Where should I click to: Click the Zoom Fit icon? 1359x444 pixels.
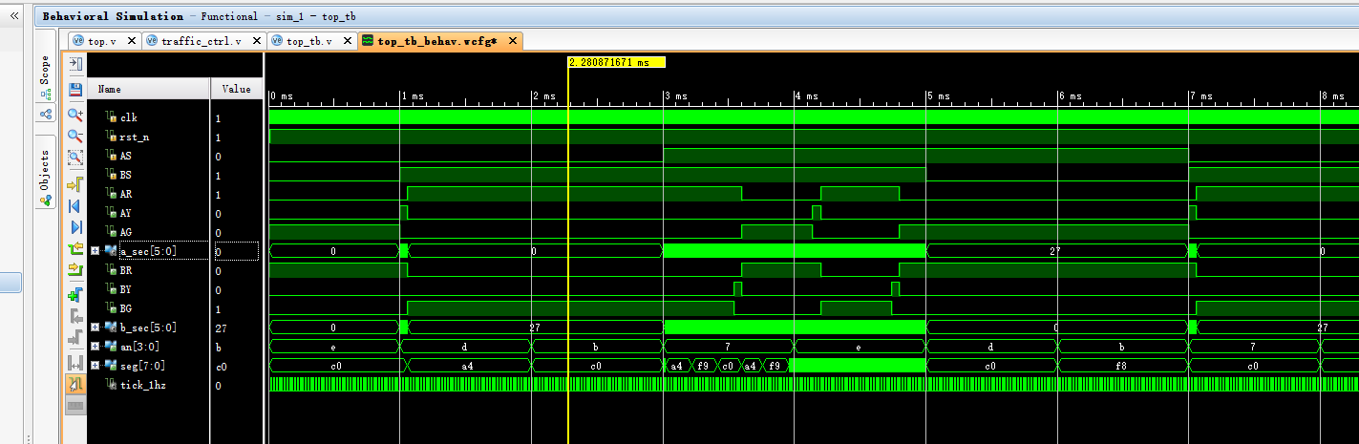click(75, 159)
